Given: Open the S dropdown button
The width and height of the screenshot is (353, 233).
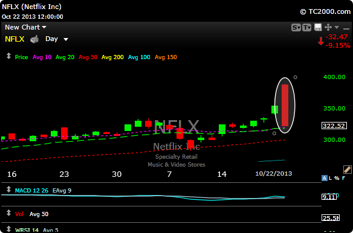Looking at the screenshot, I should (x=296, y=27).
